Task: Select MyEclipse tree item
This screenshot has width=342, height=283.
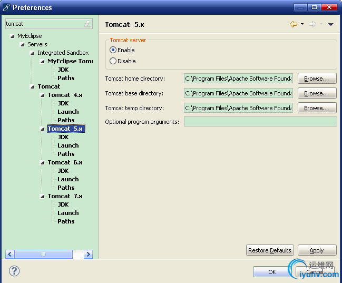Action: (30, 36)
